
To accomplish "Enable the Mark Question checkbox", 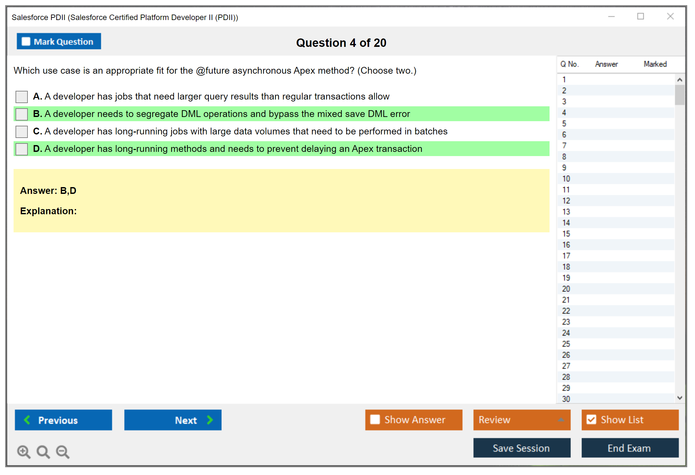I will (x=26, y=42).
